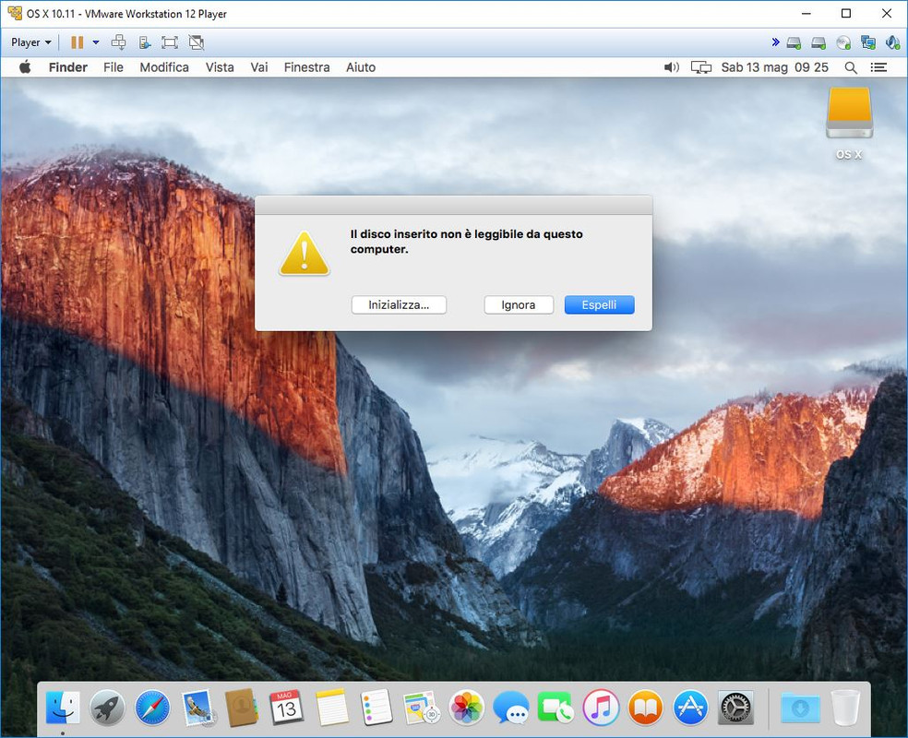
Task: Click the volume speaker menu bar icon
Action: click(x=671, y=67)
